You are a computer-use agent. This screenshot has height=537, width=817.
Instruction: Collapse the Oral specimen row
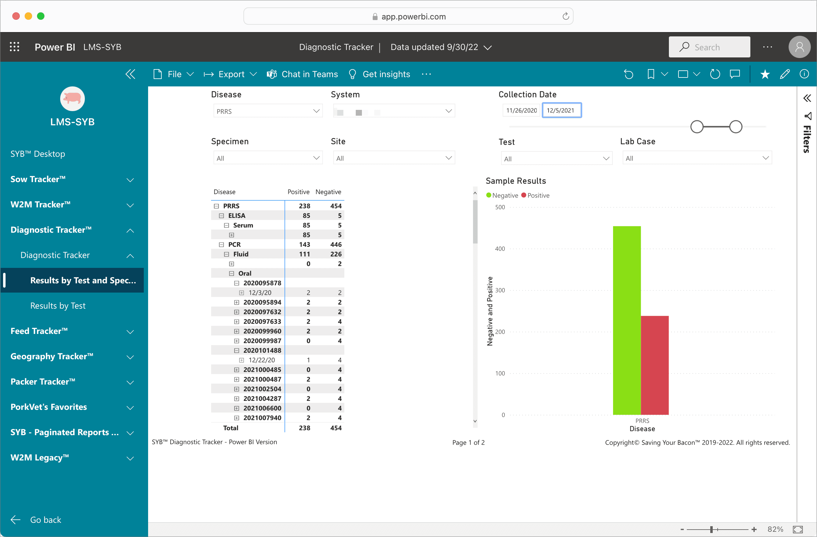tap(231, 273)
